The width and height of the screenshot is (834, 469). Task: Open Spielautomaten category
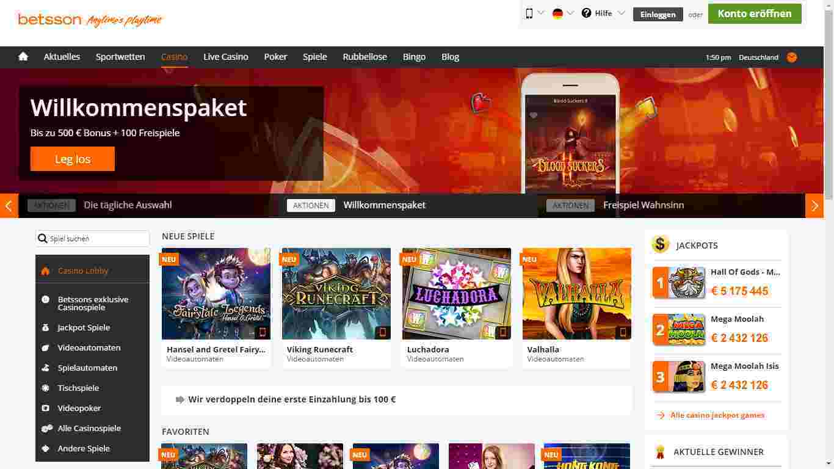coord(87,368)
